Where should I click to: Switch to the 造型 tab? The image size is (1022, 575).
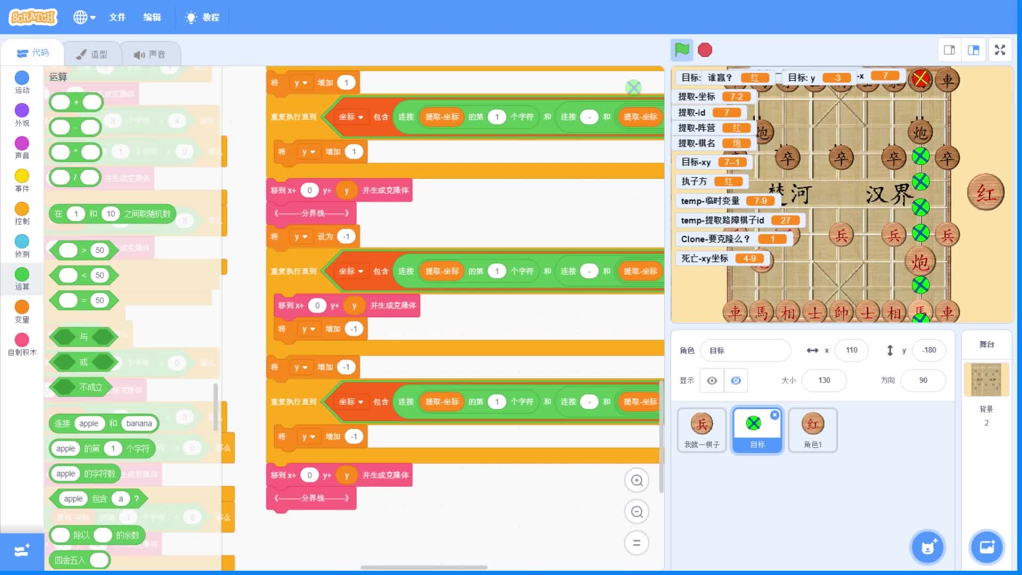(x=92, y=54)
